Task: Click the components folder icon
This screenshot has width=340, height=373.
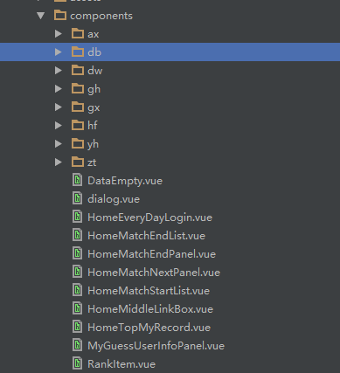Action: 60,15
